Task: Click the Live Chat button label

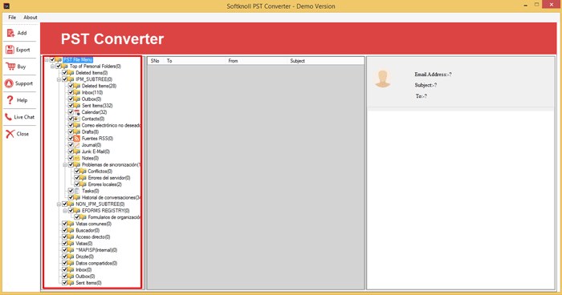Action: click(24, 117)
